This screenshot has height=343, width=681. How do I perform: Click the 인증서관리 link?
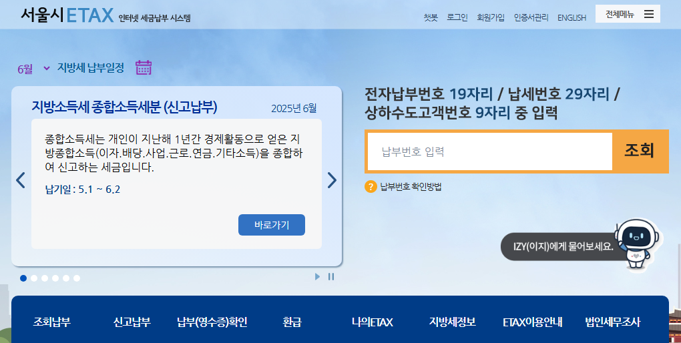531,18
